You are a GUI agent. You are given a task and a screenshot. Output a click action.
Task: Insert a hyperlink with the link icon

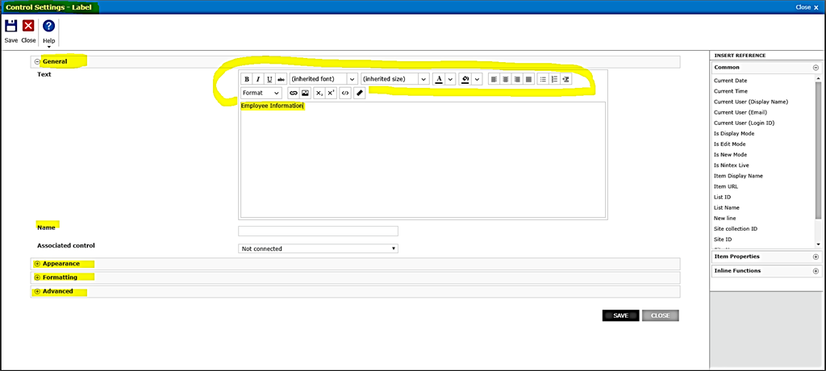[x=294, y=93]
